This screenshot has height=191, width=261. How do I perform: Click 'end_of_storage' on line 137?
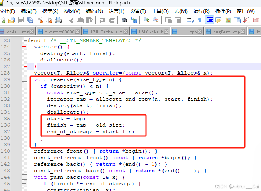(x=70, y=132)
